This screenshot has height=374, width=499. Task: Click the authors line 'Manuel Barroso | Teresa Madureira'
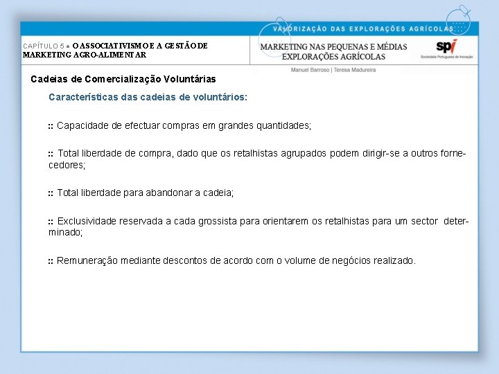tap(333, 70)
